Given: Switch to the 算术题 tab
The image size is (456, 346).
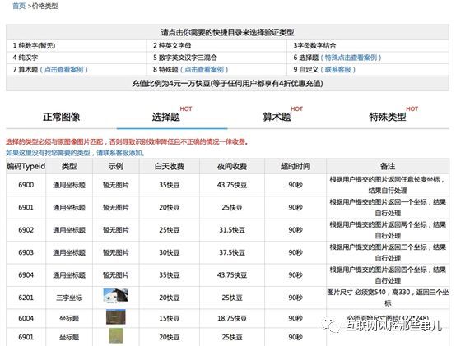Looking at the screenshot, I should coord(277,117).
